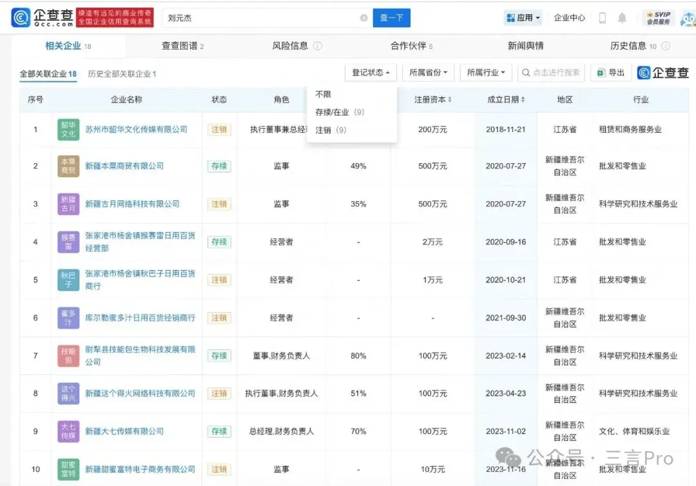Clear the search box with the X icon
Screen dimensions: 696x486
tap(363, 18)
